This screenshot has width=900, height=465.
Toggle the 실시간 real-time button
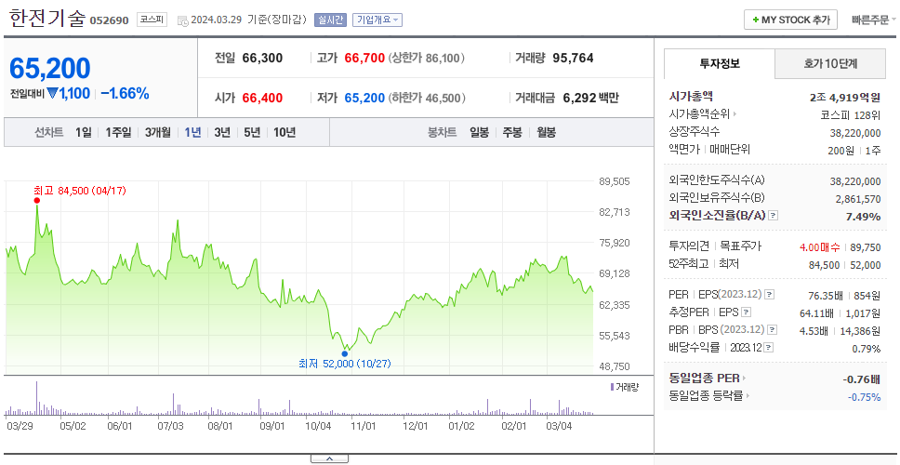[x=331, y=20]
